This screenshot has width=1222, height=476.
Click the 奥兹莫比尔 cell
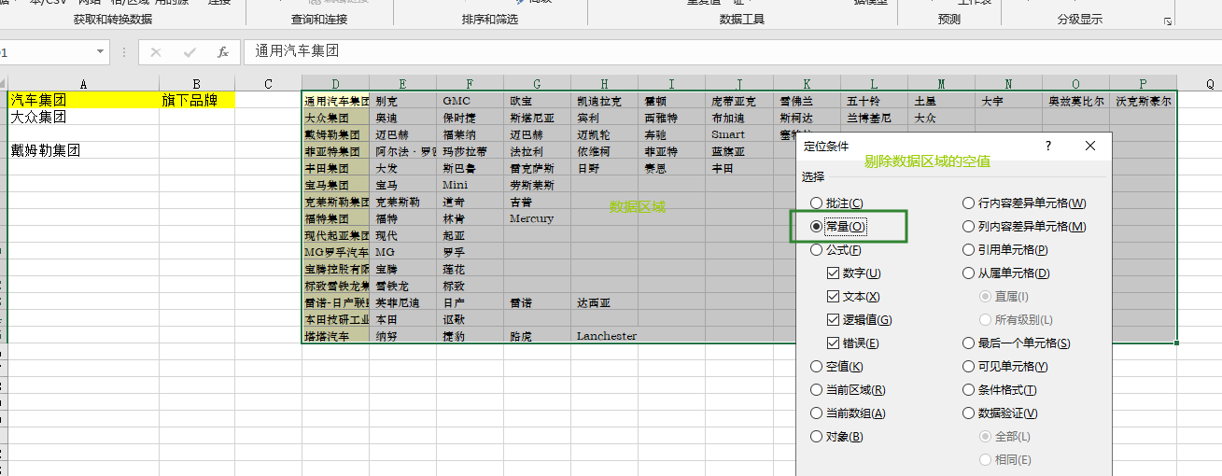pos(1075,101)
